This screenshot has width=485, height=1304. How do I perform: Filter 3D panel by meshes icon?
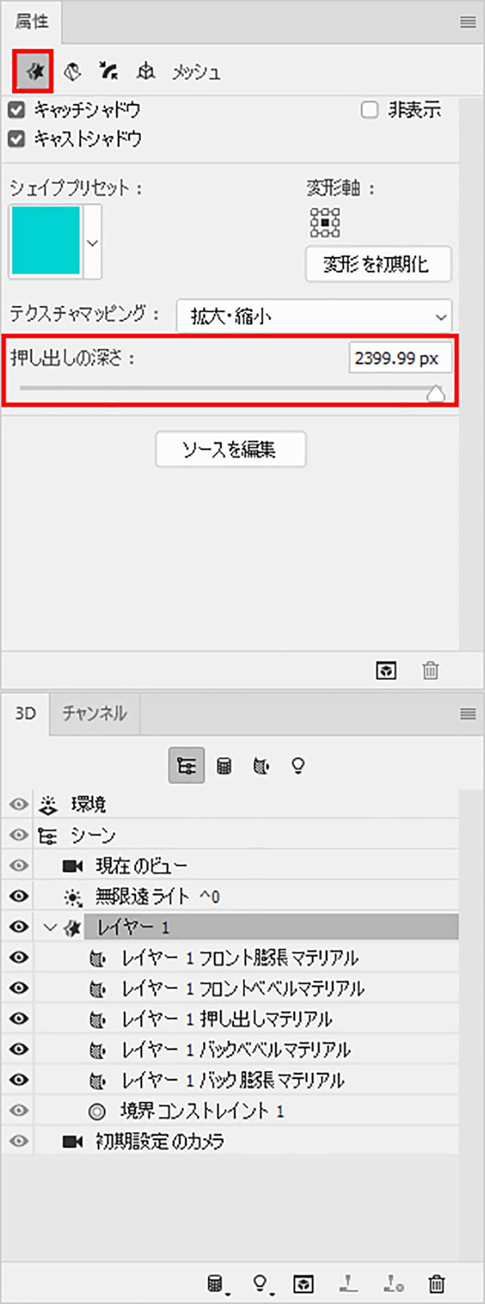click(224, 765)
